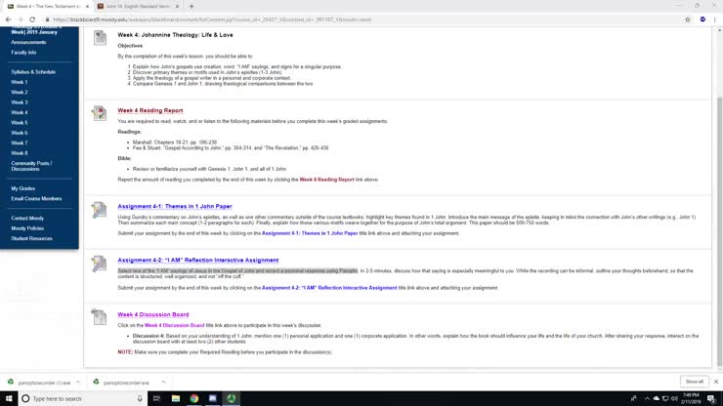Bookmark this page with the star icon
723x406 pixels.
coord(687,19)
